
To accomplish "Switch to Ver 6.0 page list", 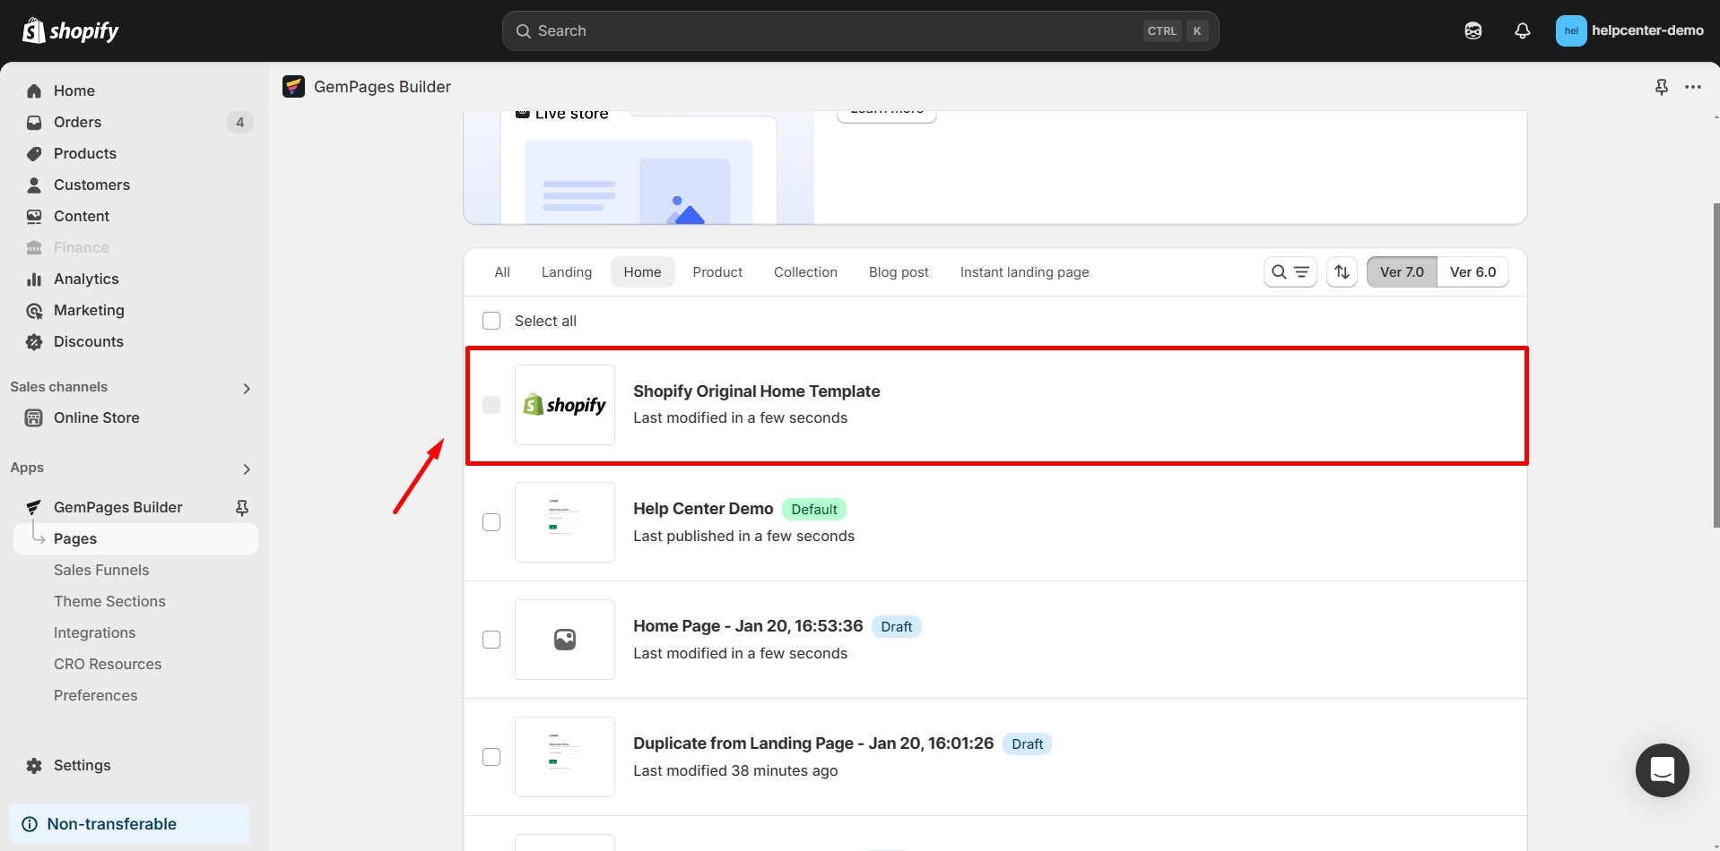I will point(1473,271).
